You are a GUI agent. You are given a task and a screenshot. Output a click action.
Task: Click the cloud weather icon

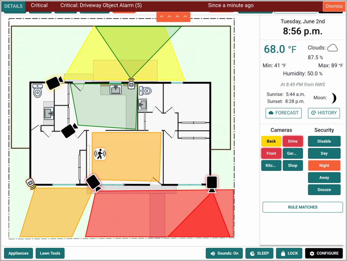pyautogui.click(x=333, y=48)
